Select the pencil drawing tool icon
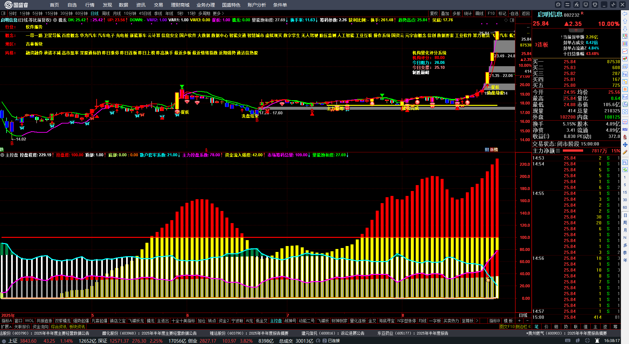Screen dimensions: 629x344 pos(625,152)
